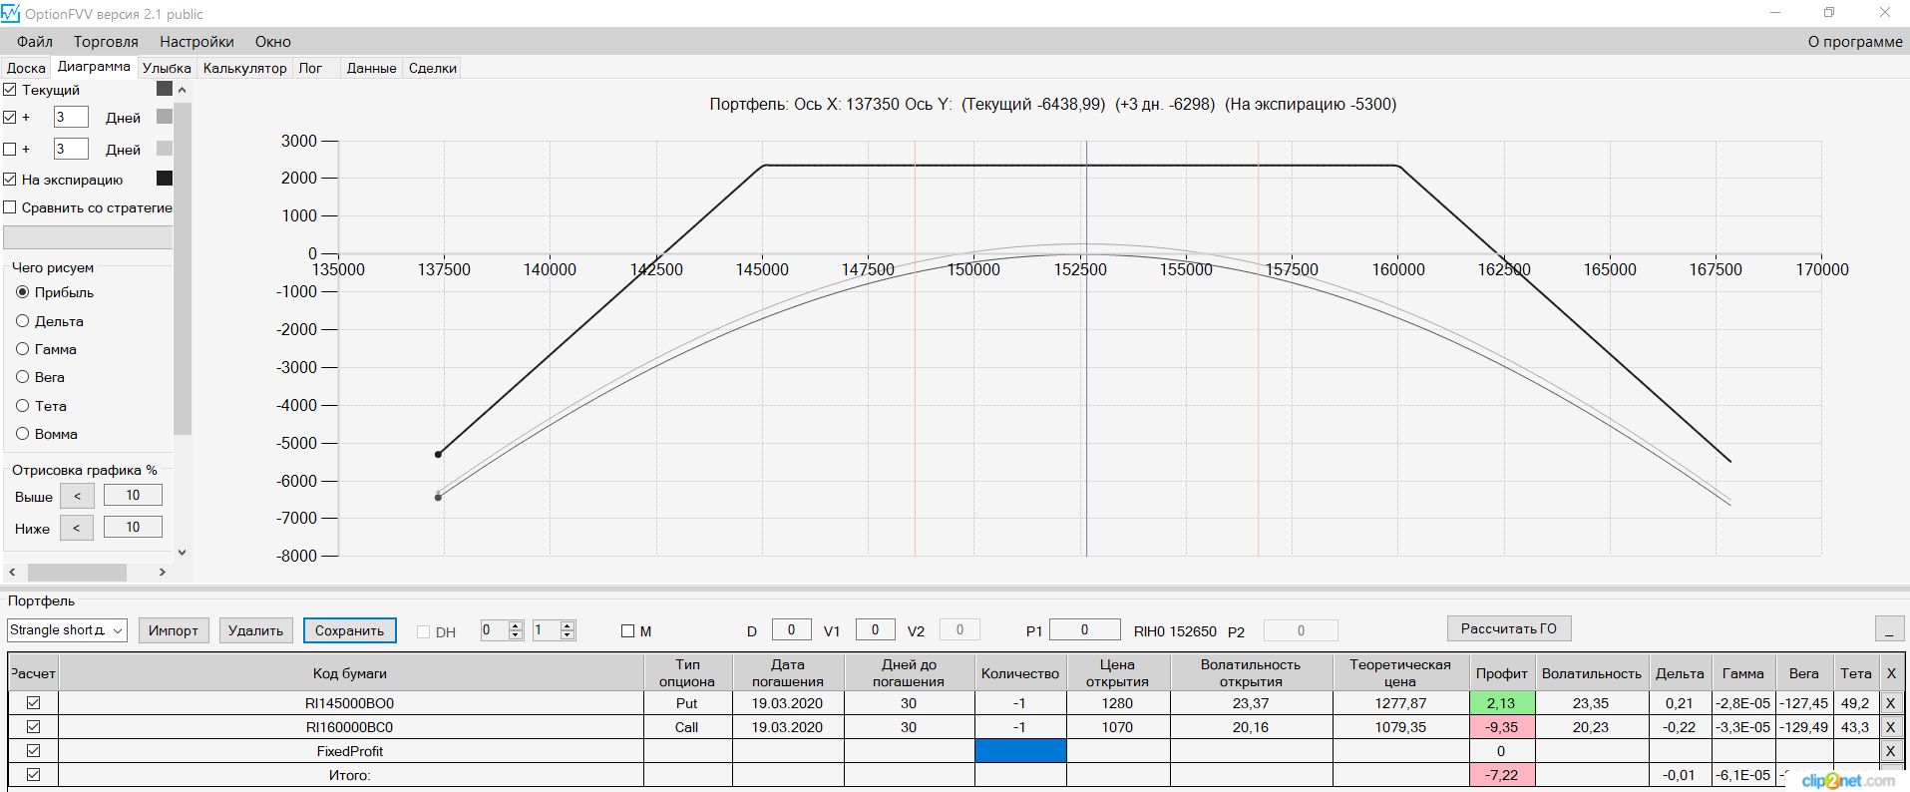Select the Вега radio button
The image size is (1910, 792).
coord(22,377)
